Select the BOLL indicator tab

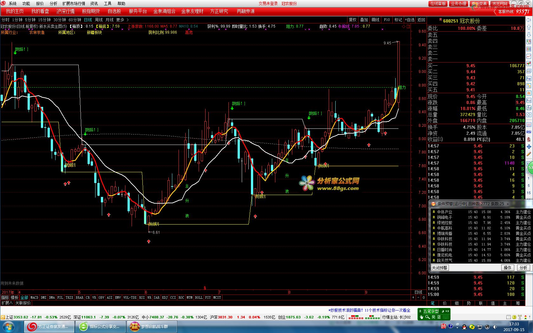[199, 297]
